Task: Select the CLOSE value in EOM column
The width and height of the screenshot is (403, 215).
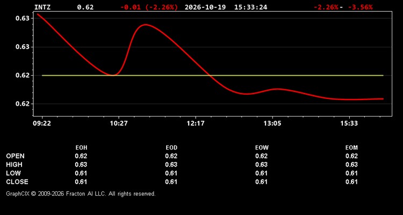Action: (x=351, y=182)
